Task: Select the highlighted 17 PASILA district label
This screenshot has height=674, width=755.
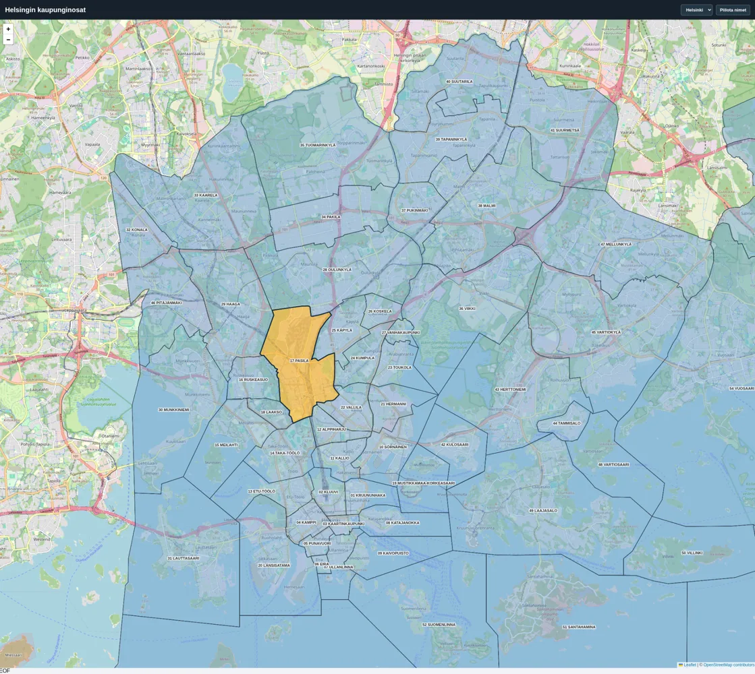Action: [x=300, y=361]
